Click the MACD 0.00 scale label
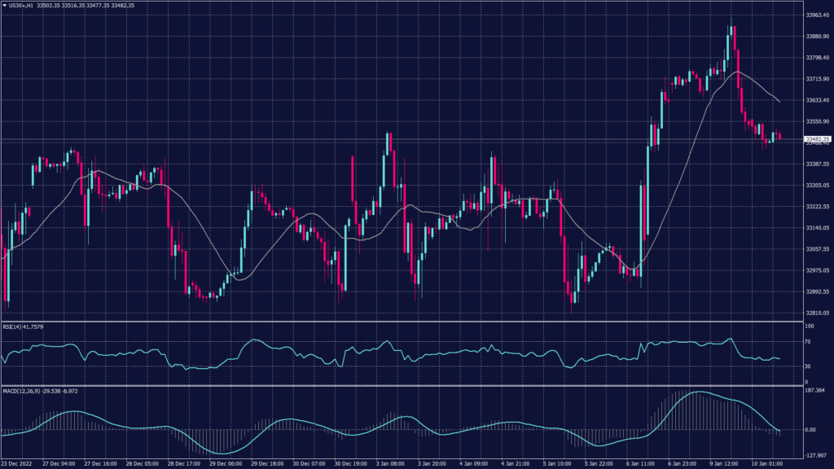The image size is (834, 469). (x=810, y=429)
